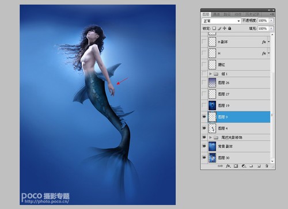Image resolution: width=288 pixels, height=209 pixels.
Task: Delete layer using the trash icon
Action: coord(267,166)
